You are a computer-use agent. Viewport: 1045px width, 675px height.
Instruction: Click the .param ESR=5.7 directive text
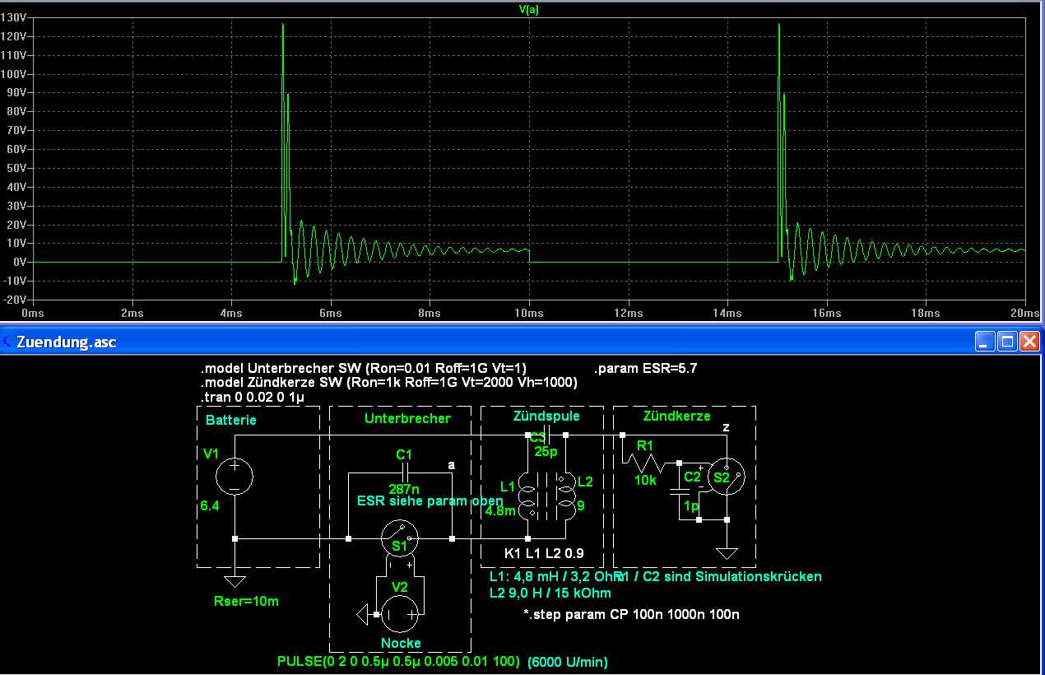[645, 369]
